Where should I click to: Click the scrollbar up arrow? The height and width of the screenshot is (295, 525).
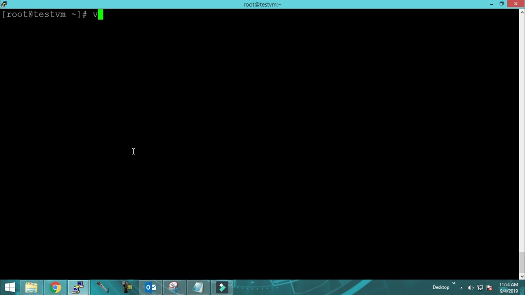(522, 11)
